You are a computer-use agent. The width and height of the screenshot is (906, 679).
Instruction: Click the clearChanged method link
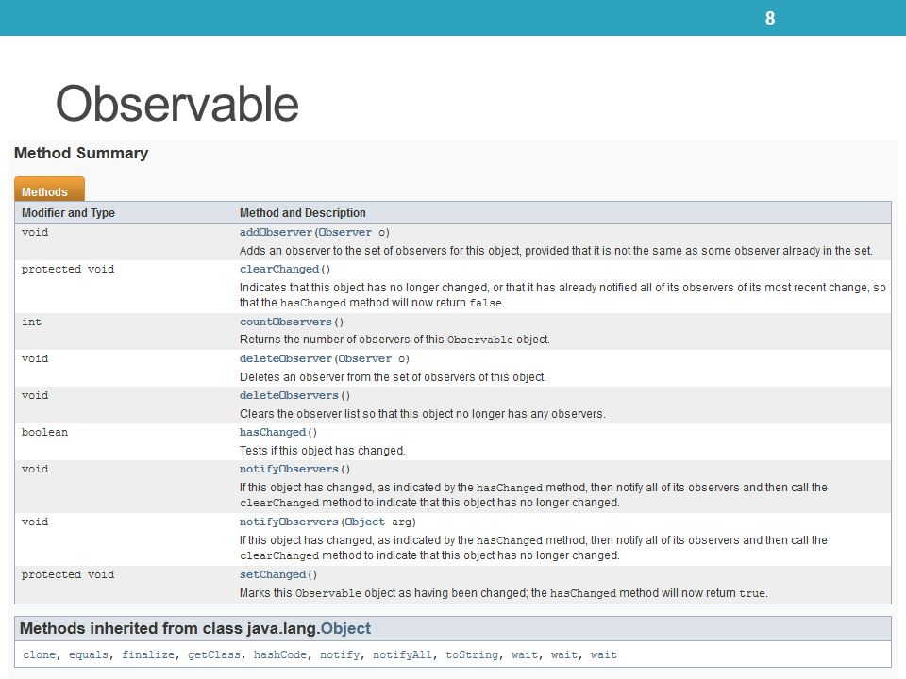[279, 269]
